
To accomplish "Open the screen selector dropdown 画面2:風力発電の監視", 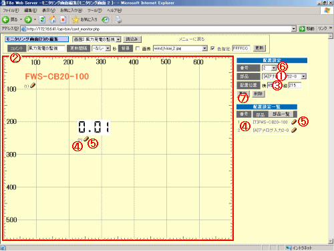I will 97,39.
